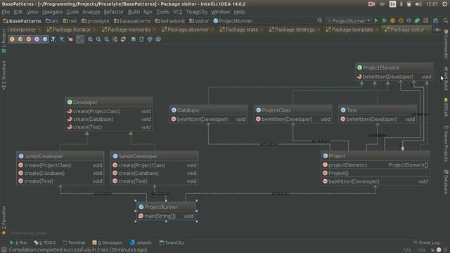Open the Run tool window
This screenshot has height=253, width=450.
[x=18, y=242]
